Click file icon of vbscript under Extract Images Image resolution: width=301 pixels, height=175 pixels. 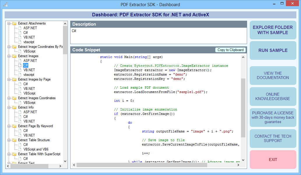[x=20, y=75]
